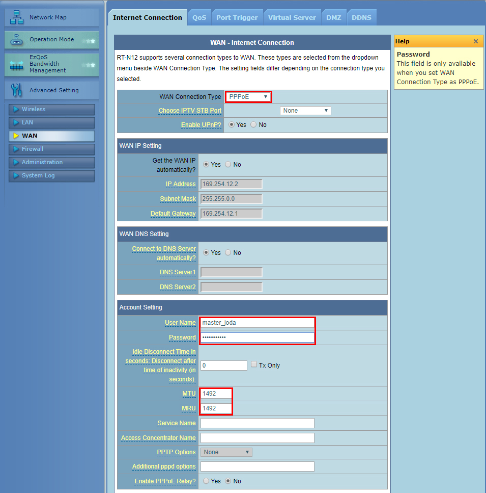This screenshot has width=486, height=493.
Task: Click the Subnet Mask help link
Action: 178,199
